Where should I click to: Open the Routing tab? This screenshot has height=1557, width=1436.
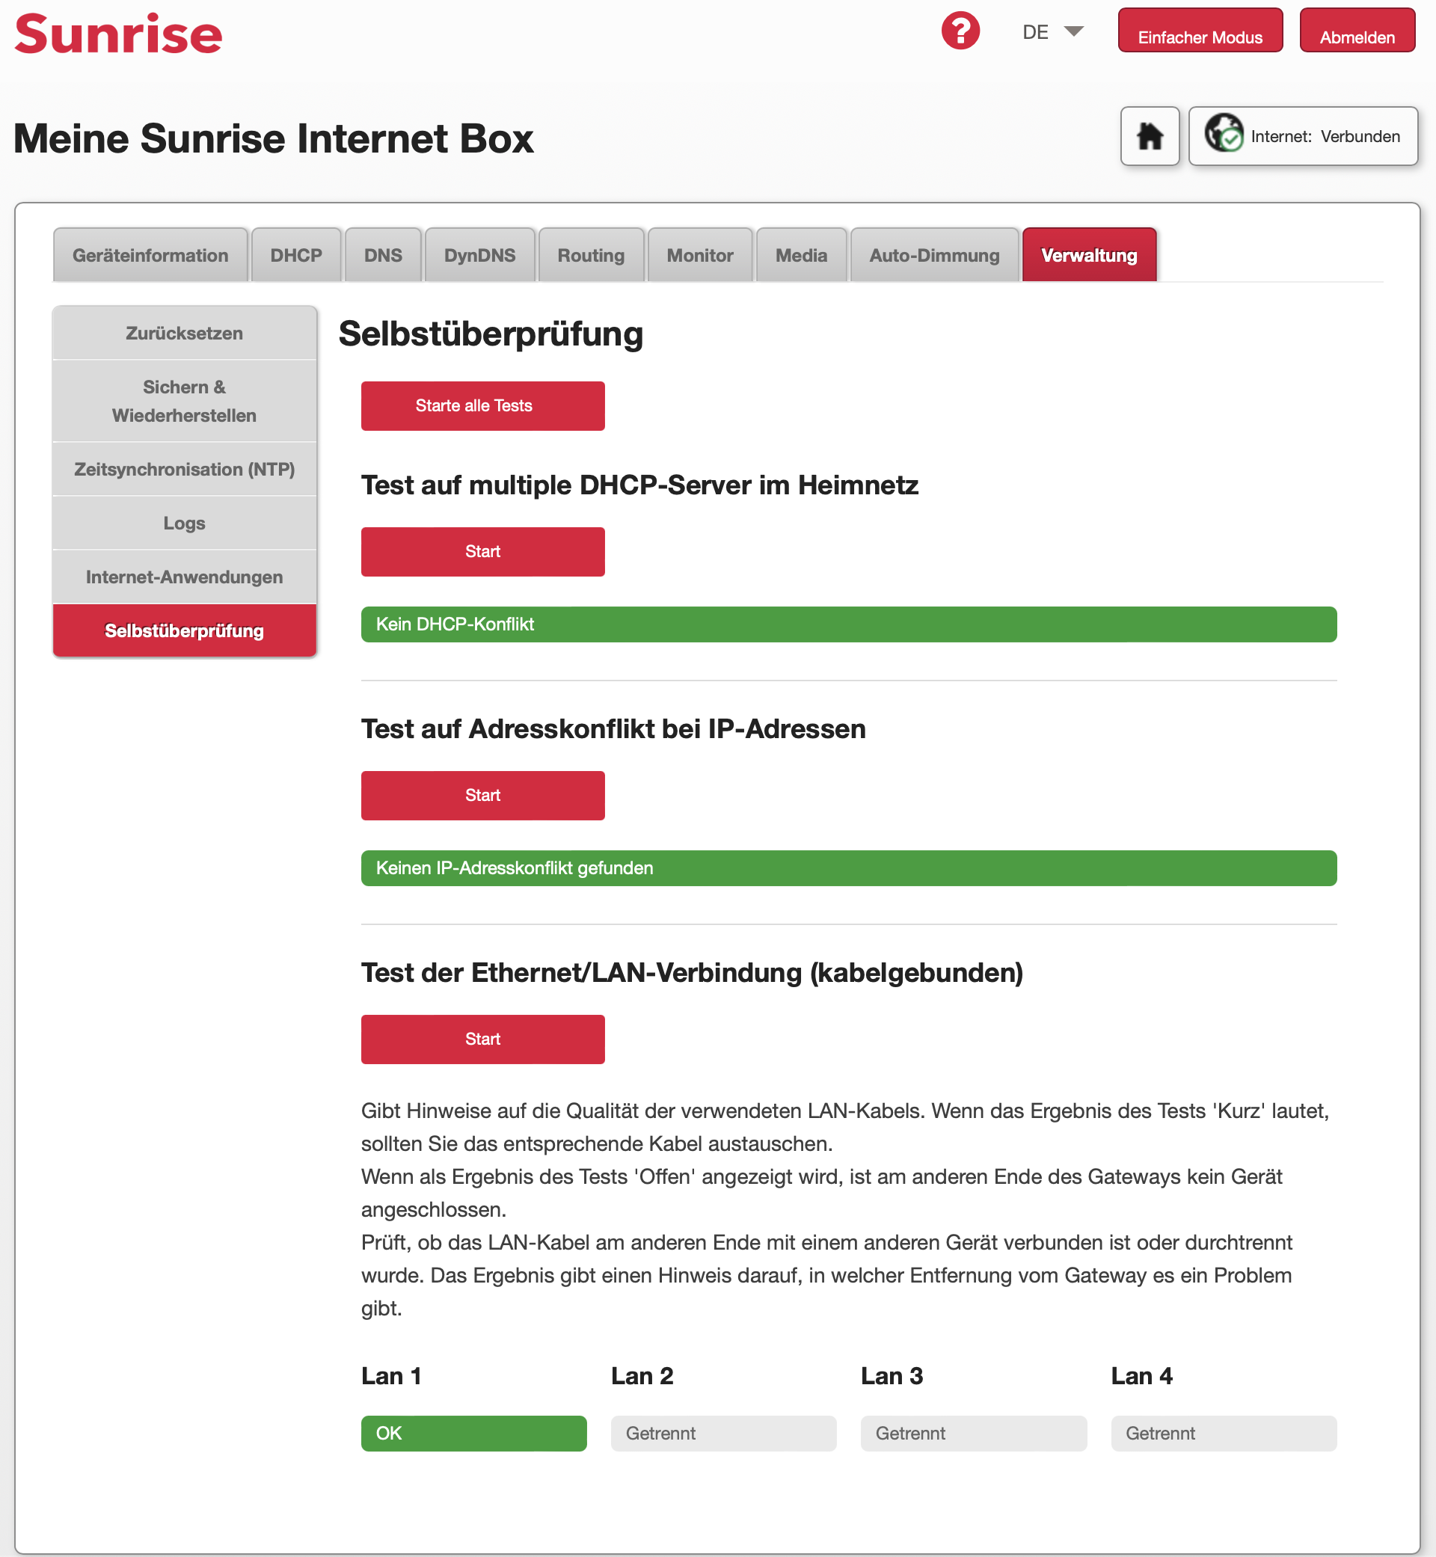tap(591, 256)
